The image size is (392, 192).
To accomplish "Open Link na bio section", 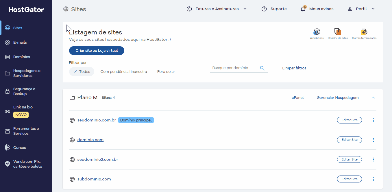I will (23, 107).
